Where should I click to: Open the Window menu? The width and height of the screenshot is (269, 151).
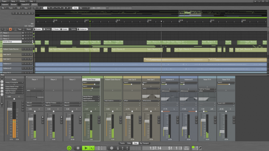23,1
